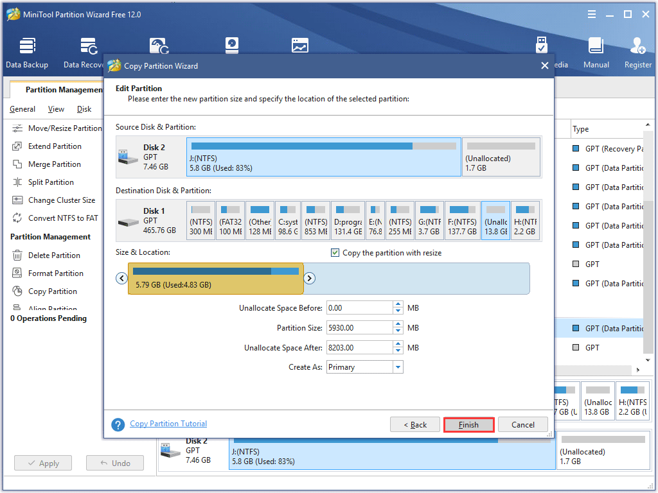The image size is (658, 493).
Task: Select destination F:(NTFS) 137.7 GB partition
Action: coord(463,220)
